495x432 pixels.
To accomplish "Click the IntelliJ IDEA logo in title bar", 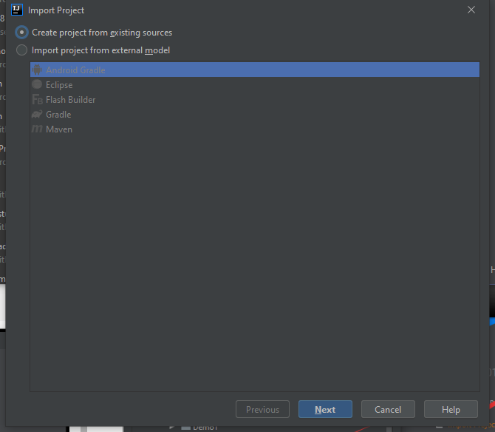I will point(17,10).
